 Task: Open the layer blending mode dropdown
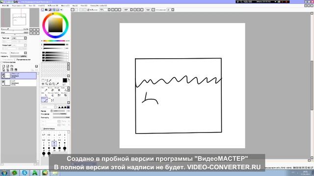[18, 53]
